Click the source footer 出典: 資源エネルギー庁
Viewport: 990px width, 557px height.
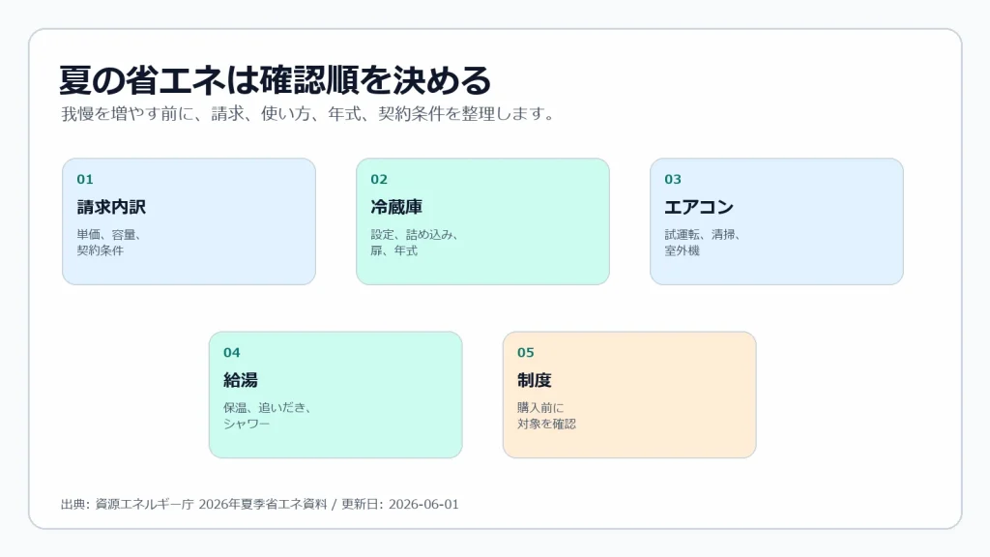pyautogui.click(x=259, y=504)
